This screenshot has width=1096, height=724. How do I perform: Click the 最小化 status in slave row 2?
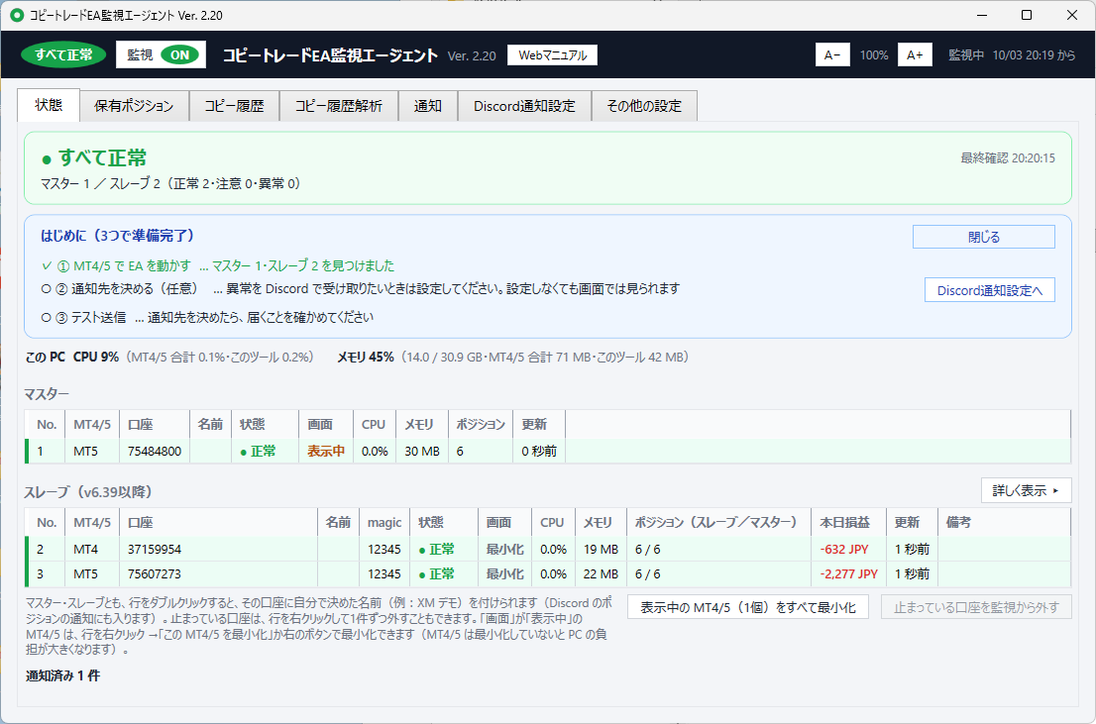point(504,550)
